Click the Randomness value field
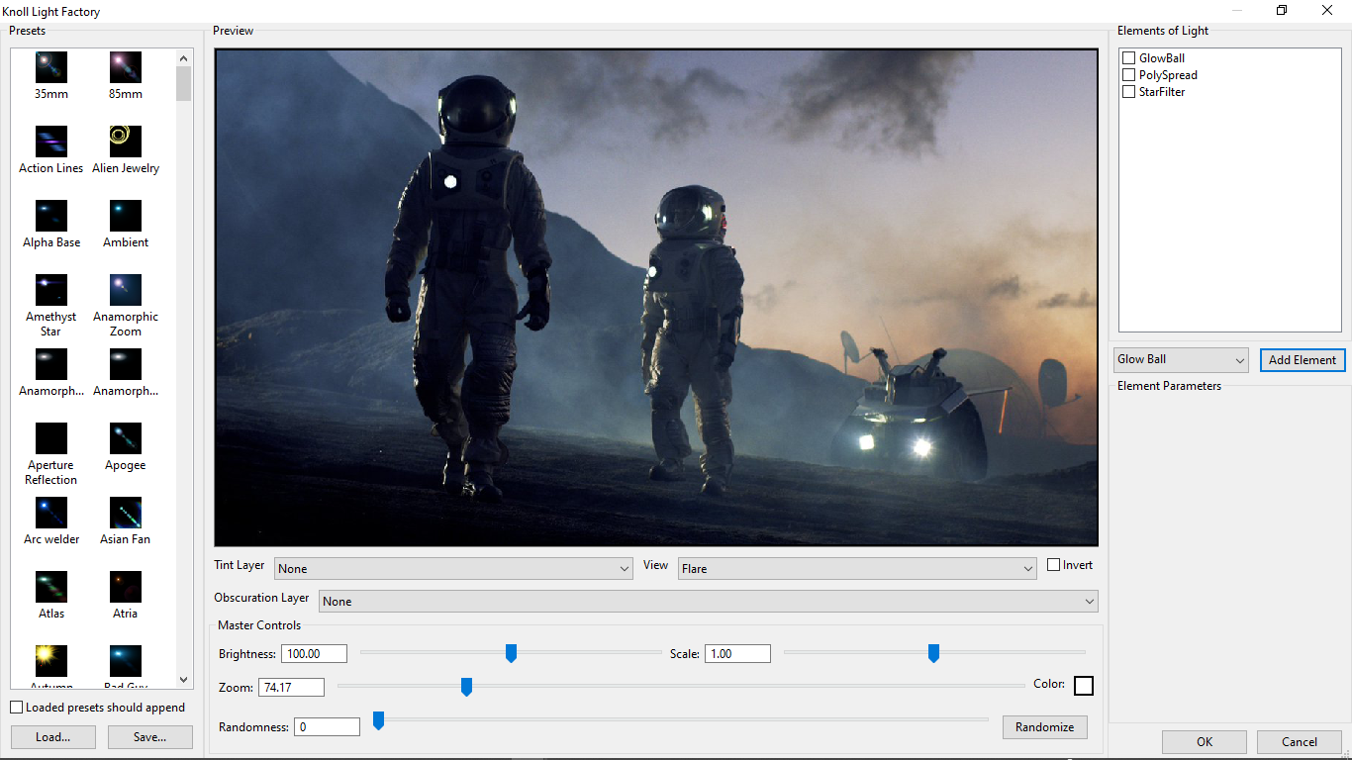 coord(327,727)
